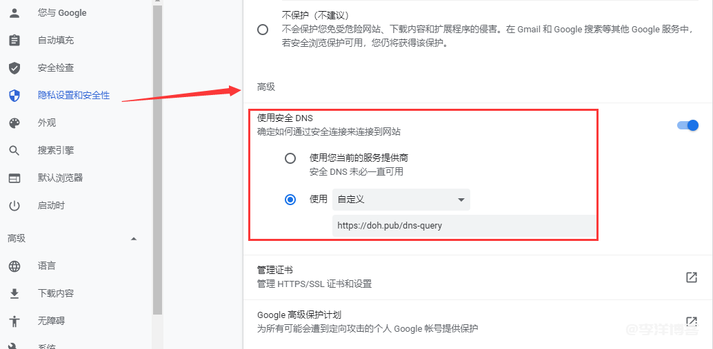Open Google 高级保护计划 link
Screen dimensions: 713x349
[691, 321]
